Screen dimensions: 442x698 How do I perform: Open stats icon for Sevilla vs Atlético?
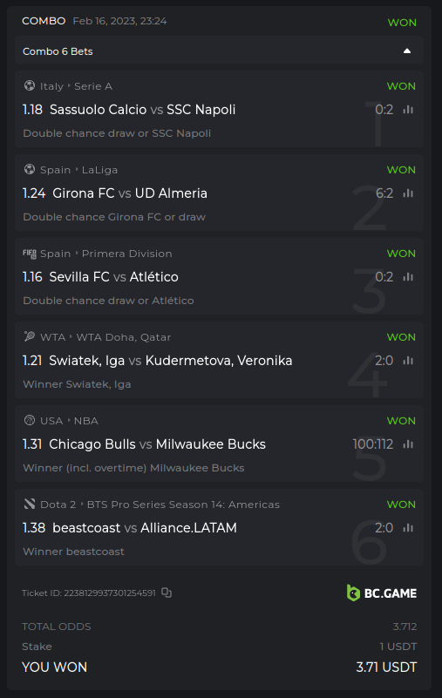coord(408,277)
